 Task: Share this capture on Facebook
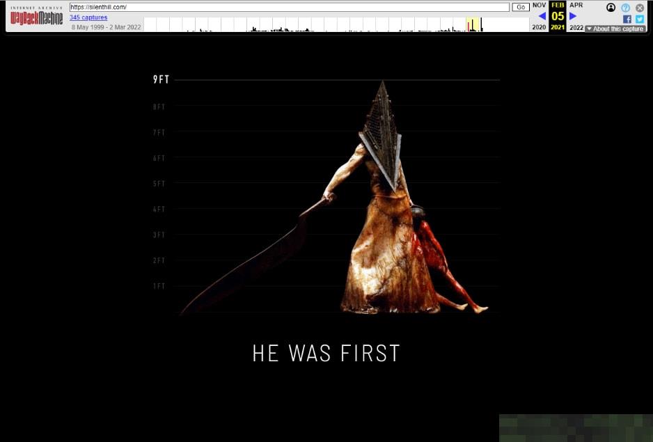[x=627, y=19]
